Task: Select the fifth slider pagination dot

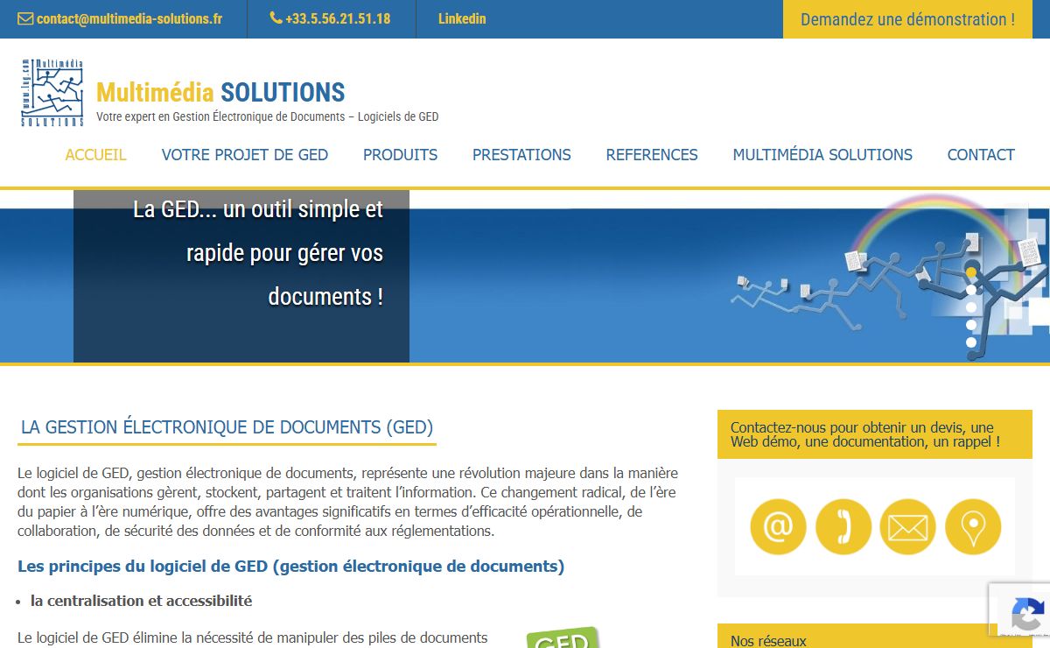Action: pyautogui.click(x=970, y=342)
